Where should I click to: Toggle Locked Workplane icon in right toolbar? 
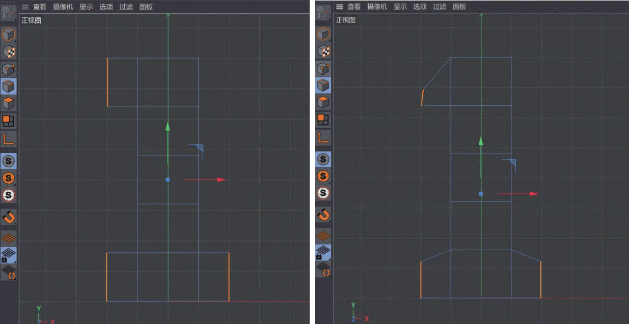(x=323, y=252)
